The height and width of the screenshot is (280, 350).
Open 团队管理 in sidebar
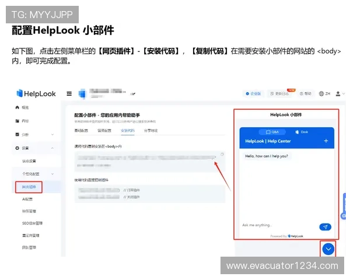[x=29, y=247]
